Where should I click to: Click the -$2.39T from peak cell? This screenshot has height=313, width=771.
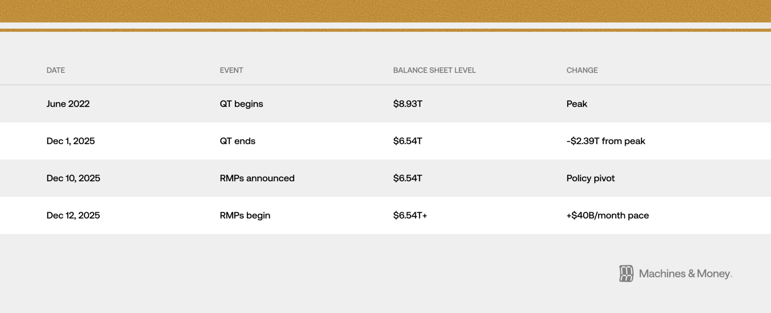(606, 141)
